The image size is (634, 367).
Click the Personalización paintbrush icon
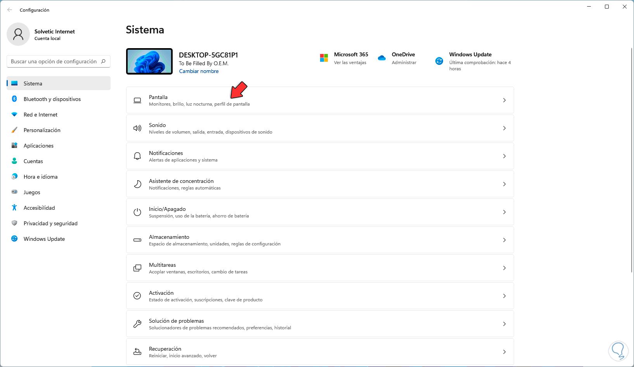tap(14, 130)
